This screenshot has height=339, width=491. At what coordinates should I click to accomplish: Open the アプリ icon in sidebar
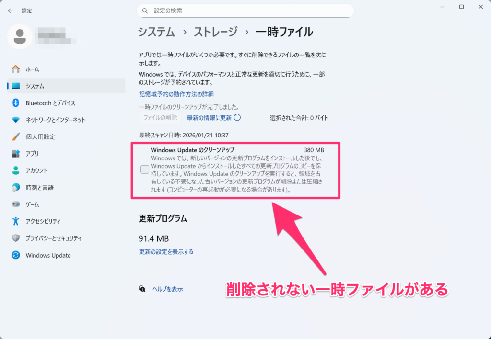16,154
